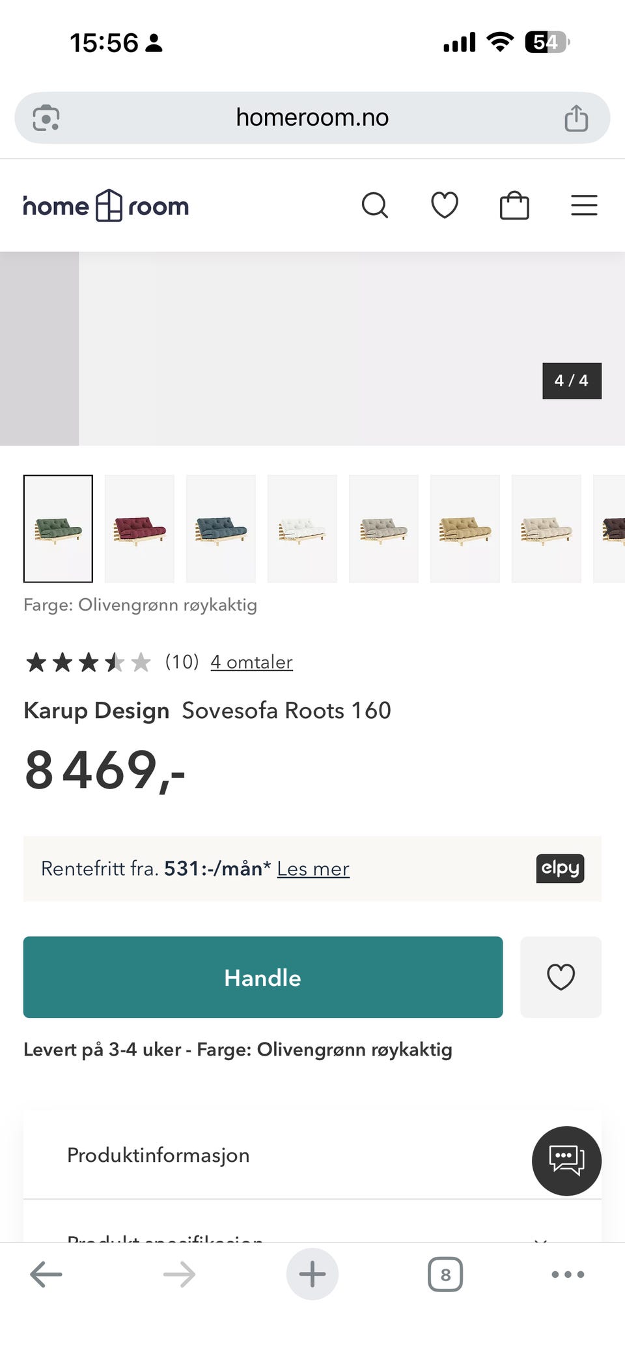
Task: Go back with browser back arrow
Action: click(x=46, y=1274)
